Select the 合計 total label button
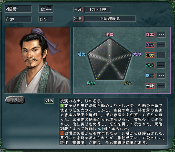Image resolution: width=175 pixels, height=152 pixels. coord(150,86)
